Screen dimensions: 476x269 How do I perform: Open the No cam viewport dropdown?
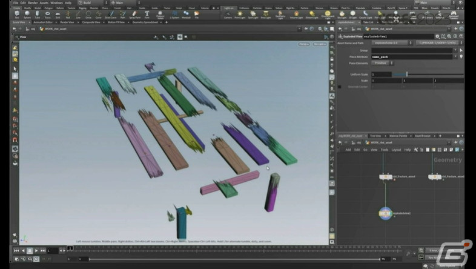point(320,44)
